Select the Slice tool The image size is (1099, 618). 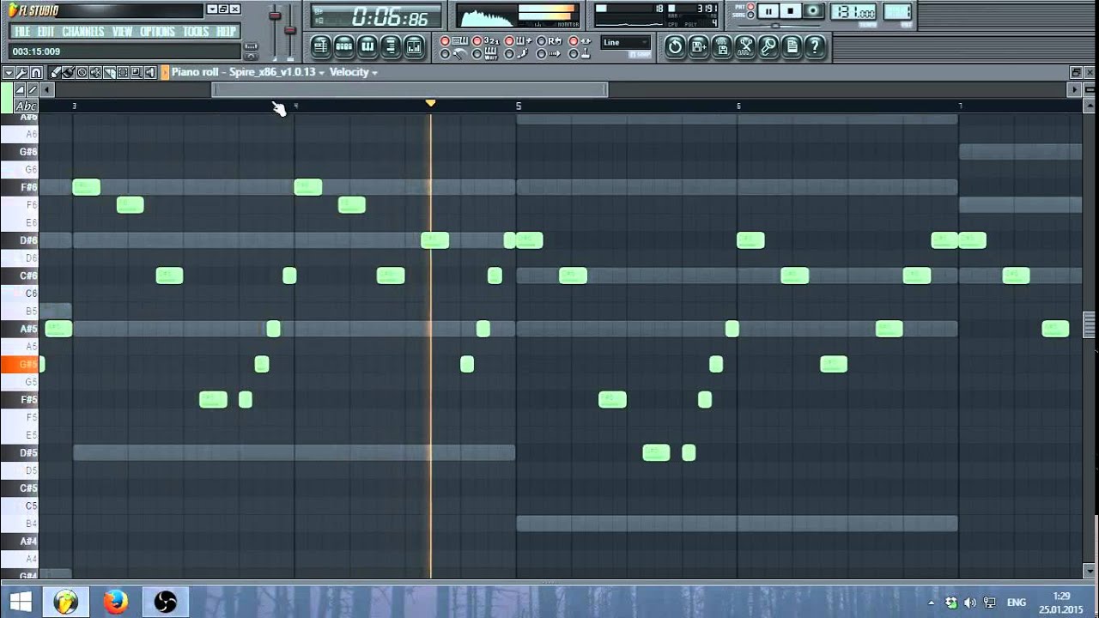tap(109, 73)
